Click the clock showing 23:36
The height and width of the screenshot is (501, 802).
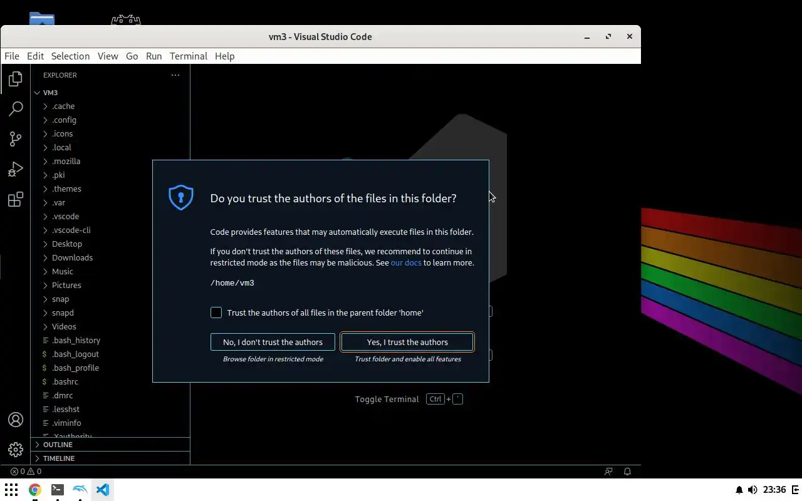pos(775,490)
